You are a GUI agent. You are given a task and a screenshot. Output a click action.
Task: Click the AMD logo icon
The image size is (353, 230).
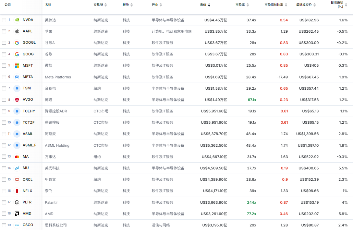coord(17,214)
